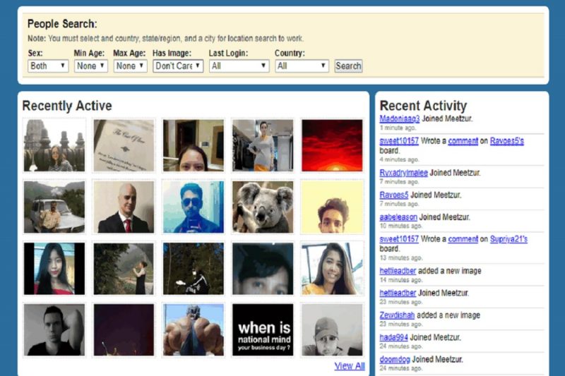565x376 pixels.
Task: Open doomdog's profile link
Action: pyautogui.click(x=395, y=360)
